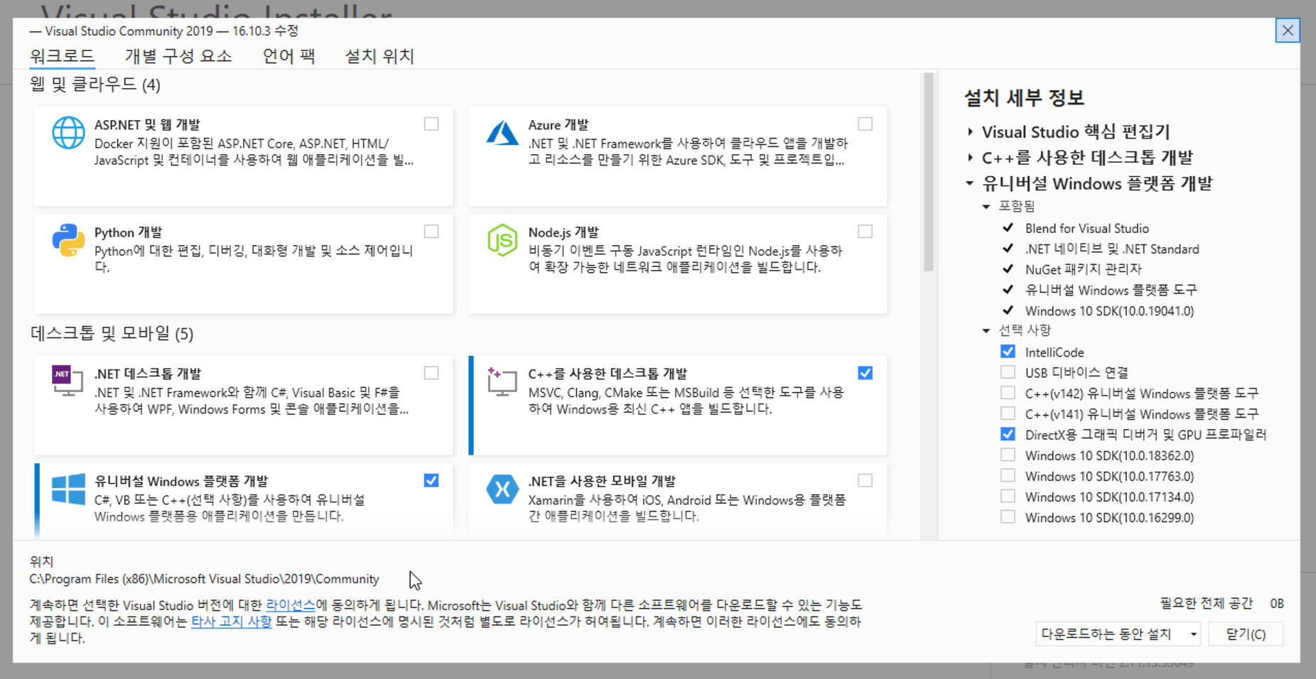Open the 라이선스 link
Screen dimensions: 1316x679
click(291, 605)
